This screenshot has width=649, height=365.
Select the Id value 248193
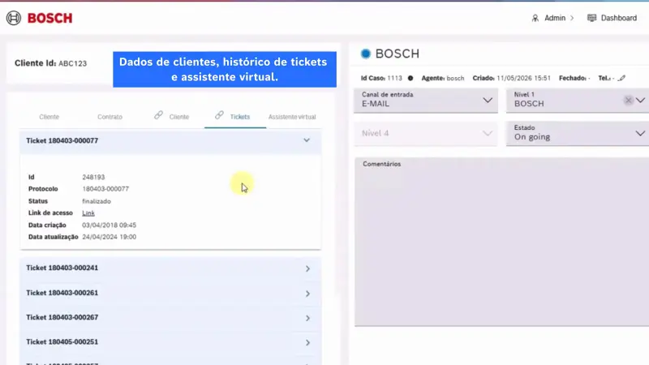click(93, 177)
